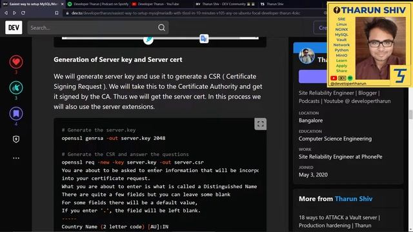
Task: Bookmark the article with save icon
Action: click(16, 113)
